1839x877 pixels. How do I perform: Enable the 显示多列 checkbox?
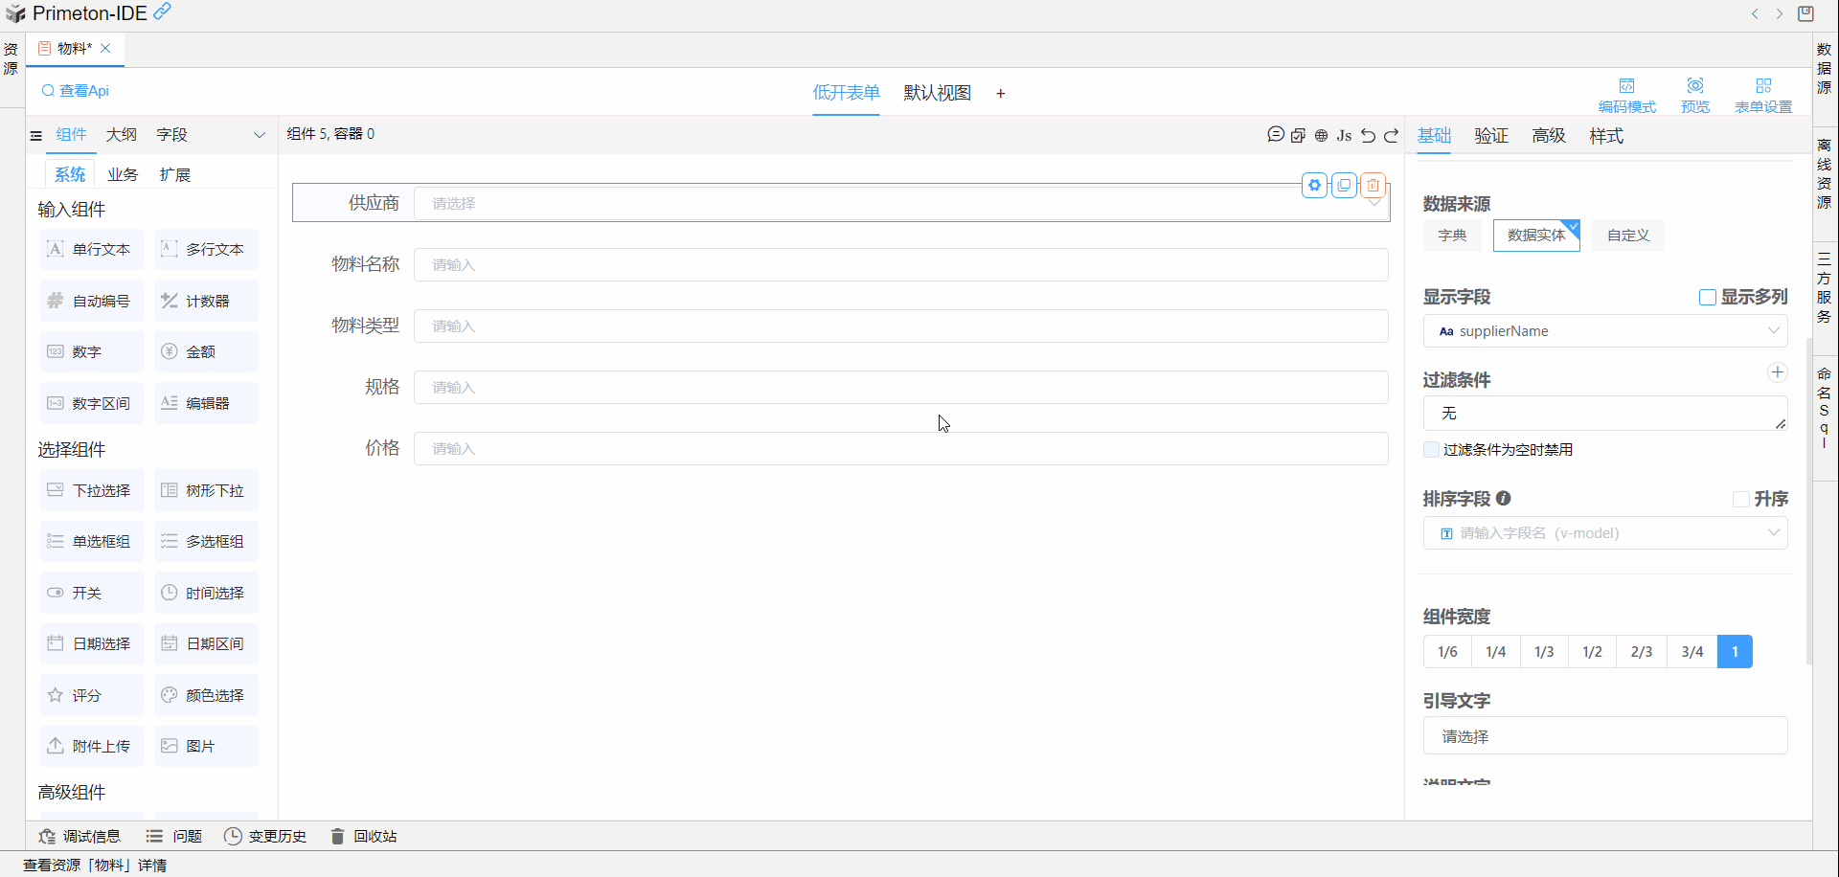pos(1707,298)
